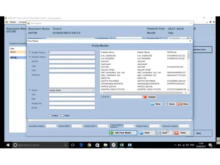This screenshot has height=165, width=220.
Task: Click Add New Entry button in Computation window
Action: pyautogui.click(x=202, y=50)
